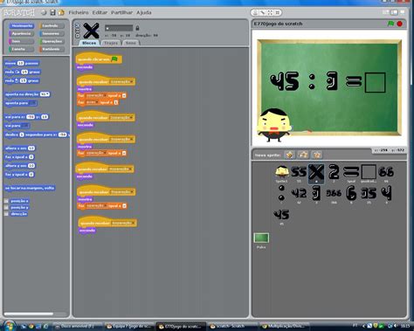Select the 6 sprite thumbnail
The image size is (414, 331).
point(351,194)
